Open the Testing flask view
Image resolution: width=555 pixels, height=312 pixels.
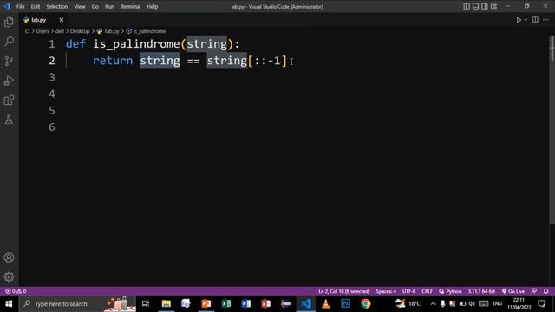[9, 120]
